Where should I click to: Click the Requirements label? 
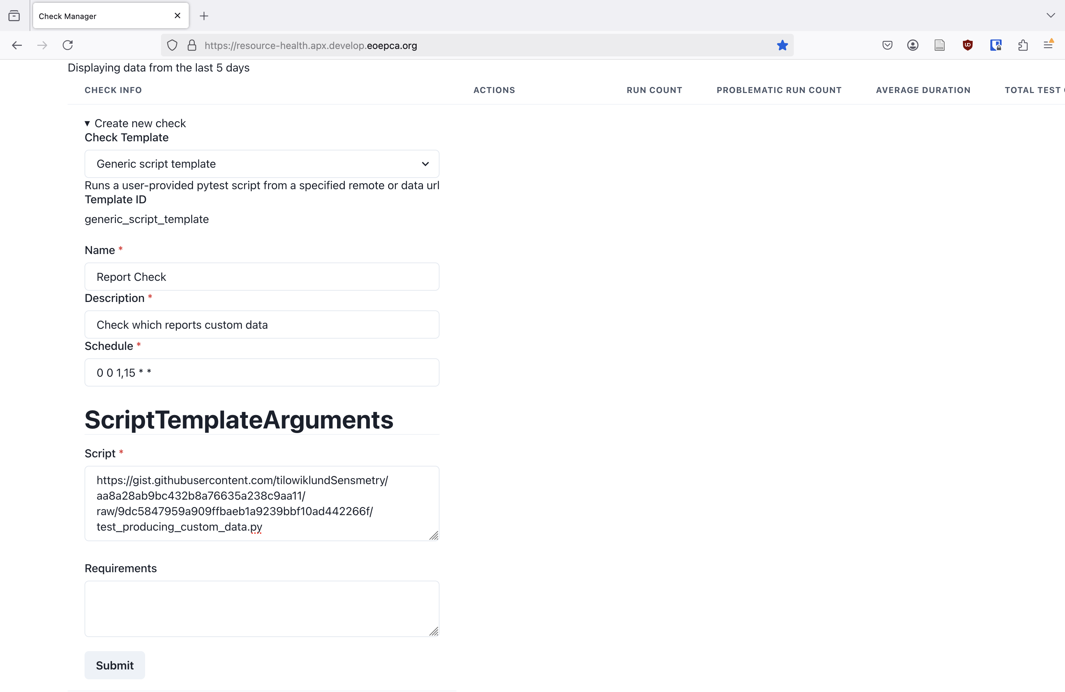coord(121,568)
